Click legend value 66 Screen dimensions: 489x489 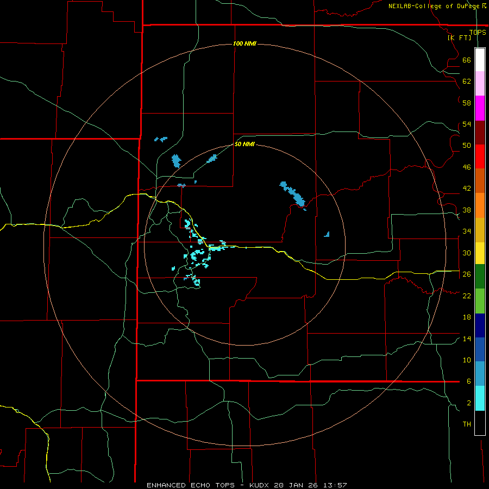(467, 60)
